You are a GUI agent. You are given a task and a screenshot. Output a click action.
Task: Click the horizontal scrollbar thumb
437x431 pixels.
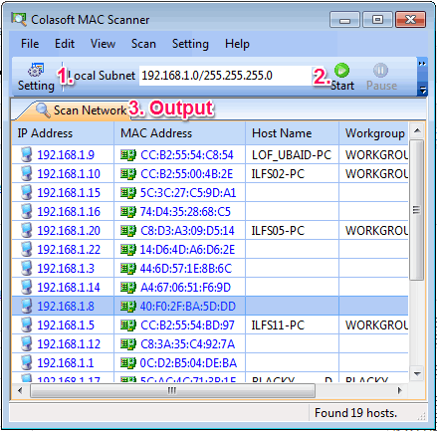tap(172, 390)
